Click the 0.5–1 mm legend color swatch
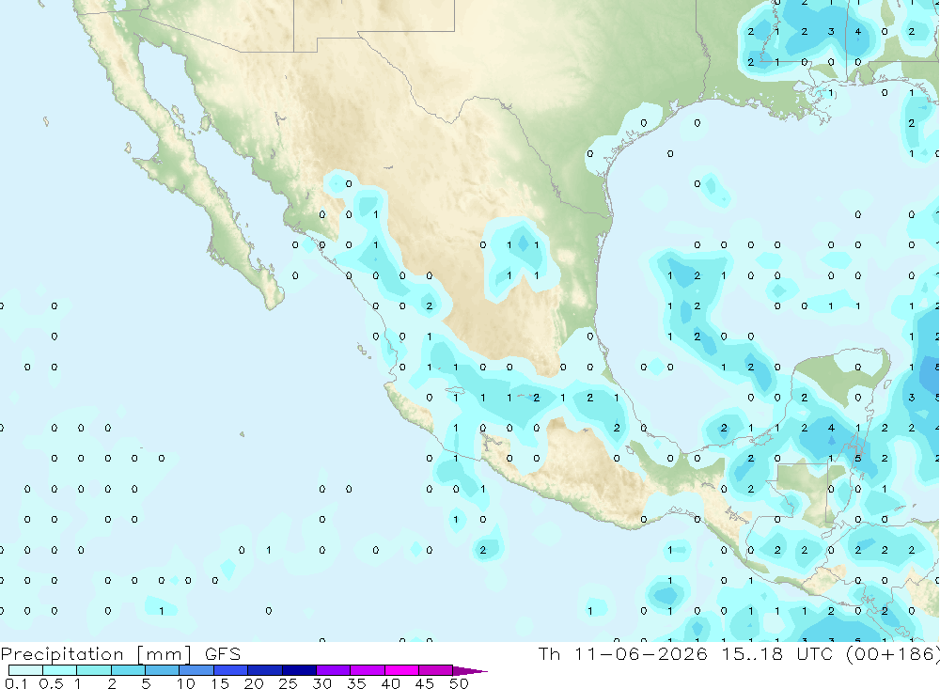The height and width of the screenshot is (689, 940). point(60,670)
